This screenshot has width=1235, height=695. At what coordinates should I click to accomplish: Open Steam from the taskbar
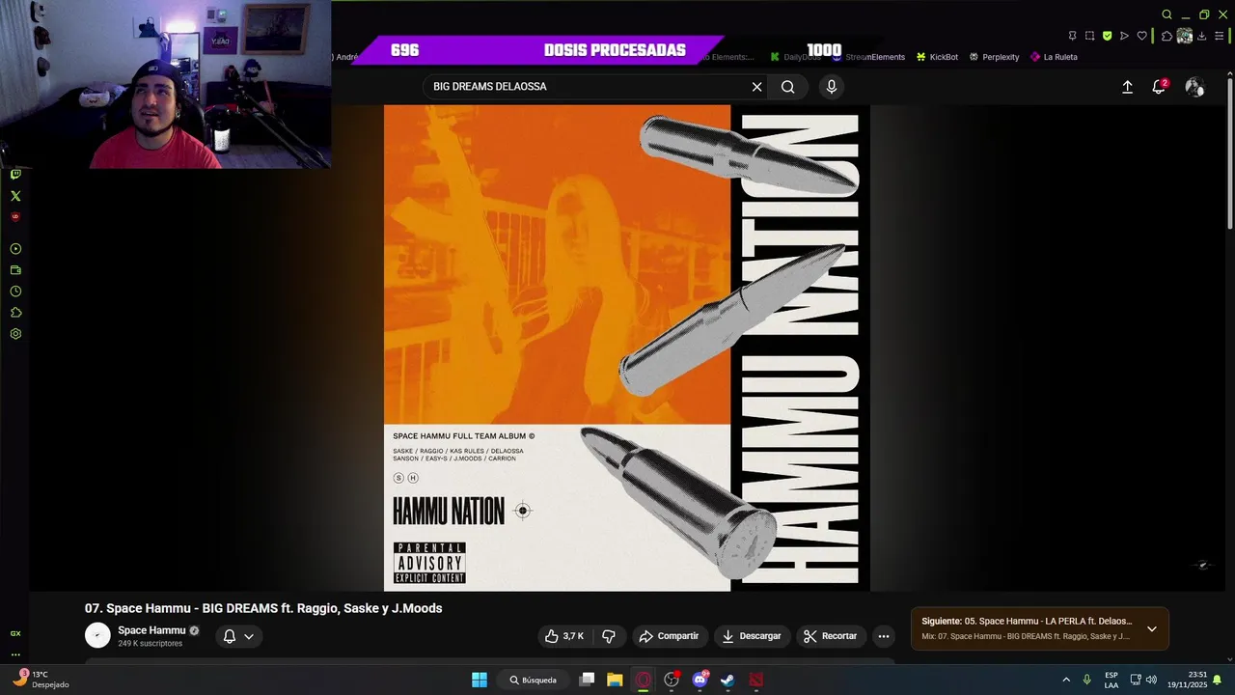[727, 680]
